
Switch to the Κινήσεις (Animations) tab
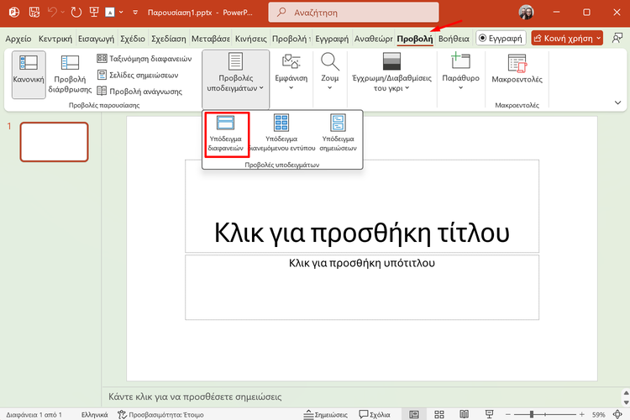(x=249, y=39)
